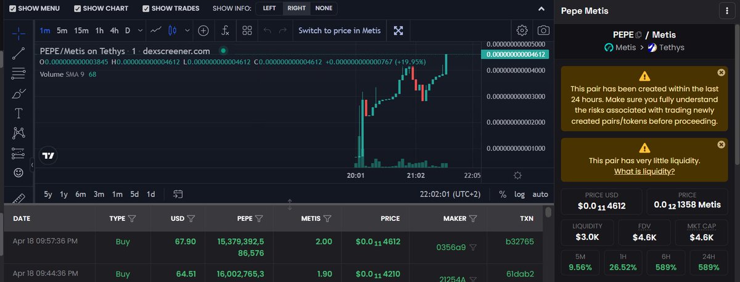Image resolution: width=740 pixels, height=282 pixels.
Task: Open the chart layout grid selector
Action: pos(247,30)
